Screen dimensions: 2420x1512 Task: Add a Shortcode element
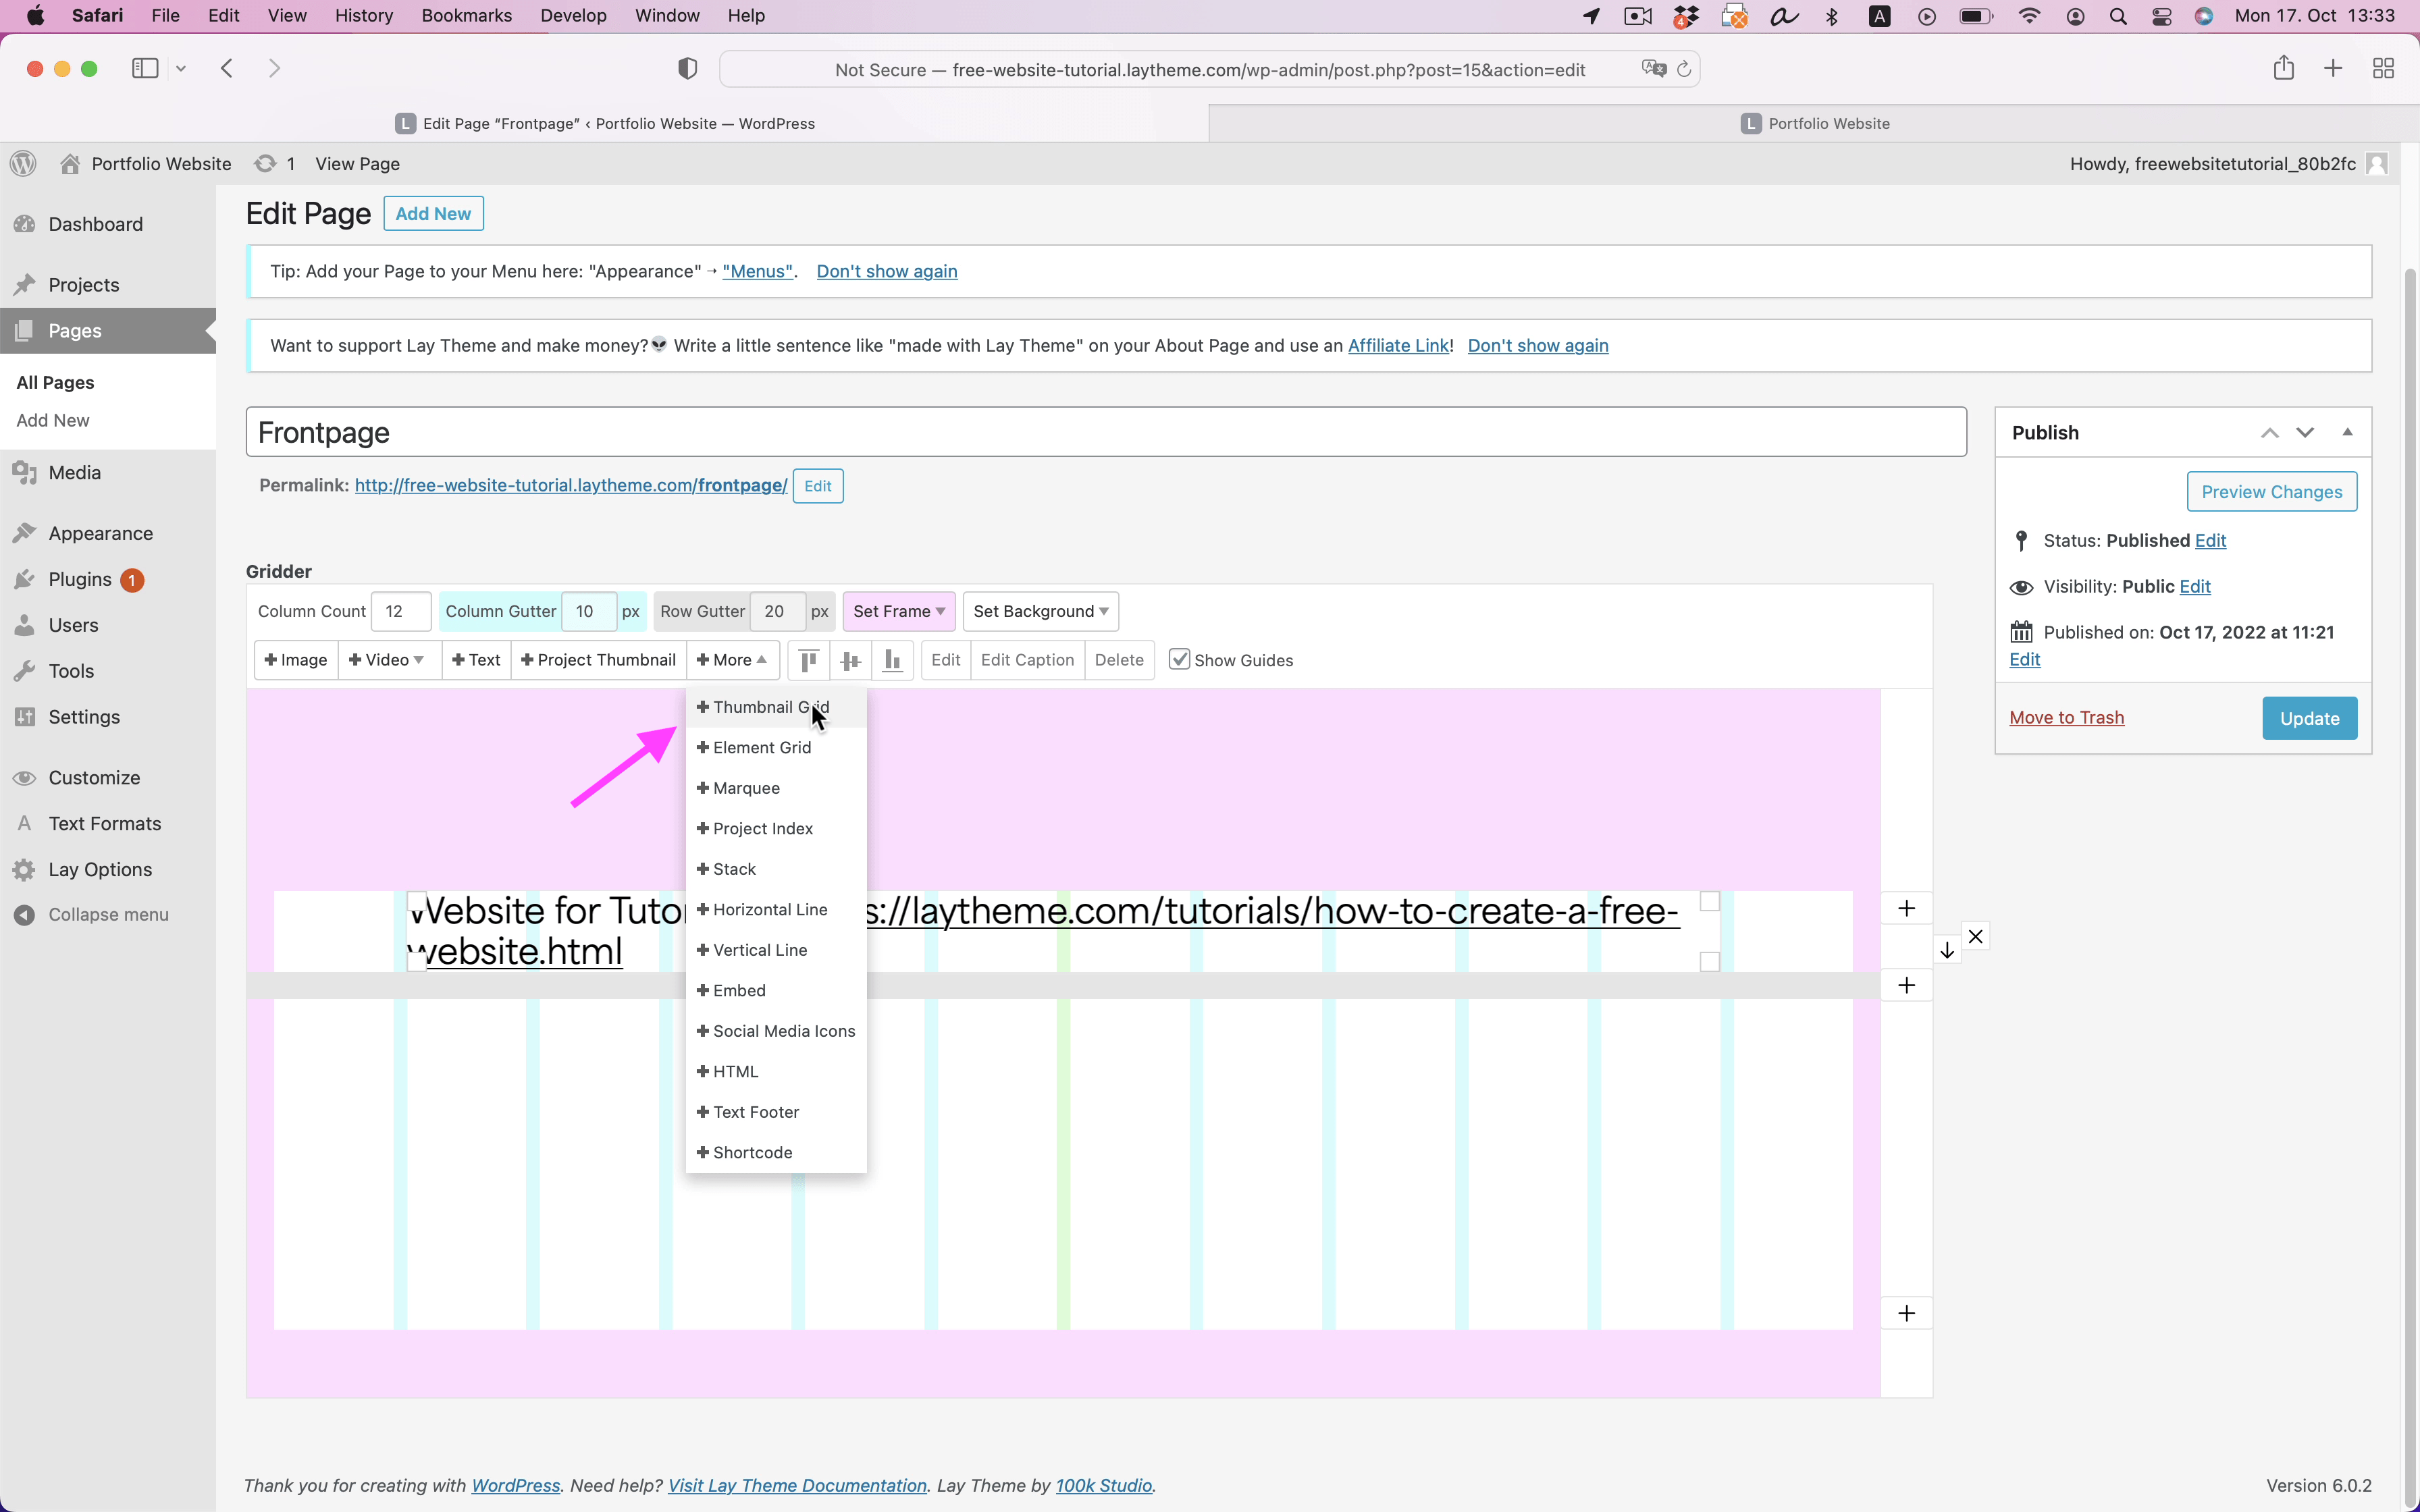[776, 1152]
